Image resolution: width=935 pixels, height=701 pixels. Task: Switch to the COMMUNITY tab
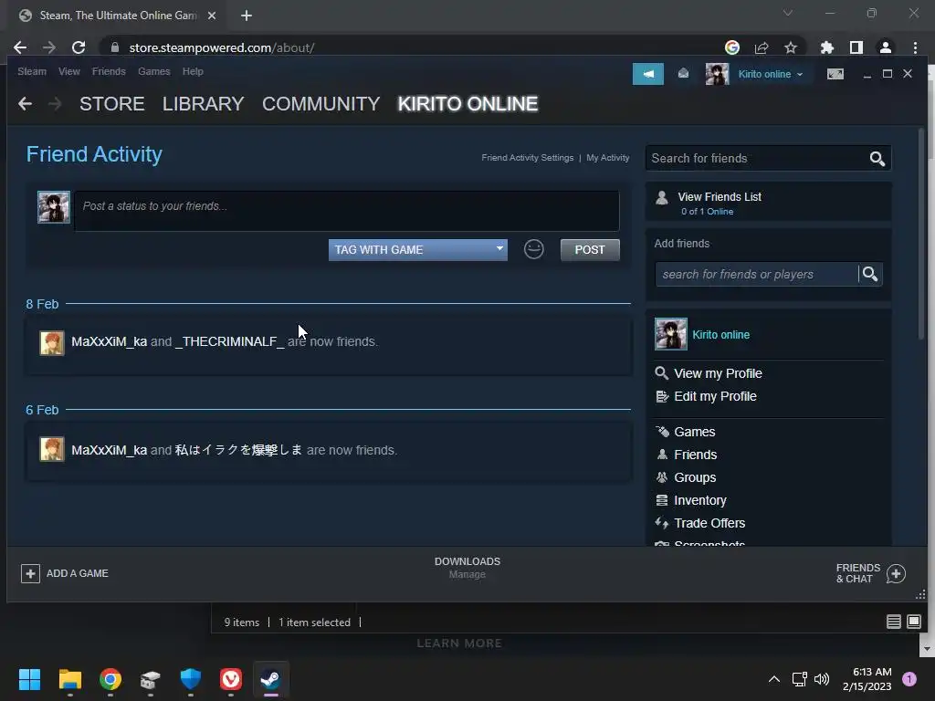320,104
